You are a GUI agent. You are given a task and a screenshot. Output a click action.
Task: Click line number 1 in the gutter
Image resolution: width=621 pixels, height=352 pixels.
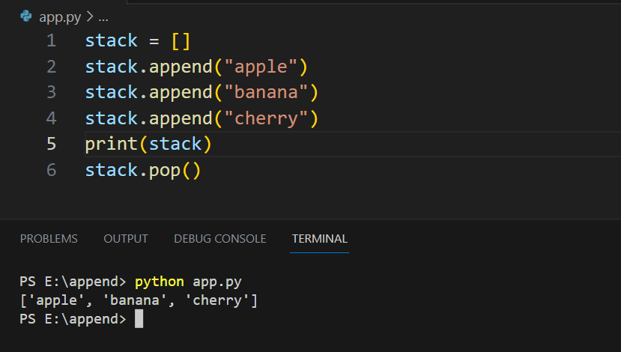[x=52, y=40]
